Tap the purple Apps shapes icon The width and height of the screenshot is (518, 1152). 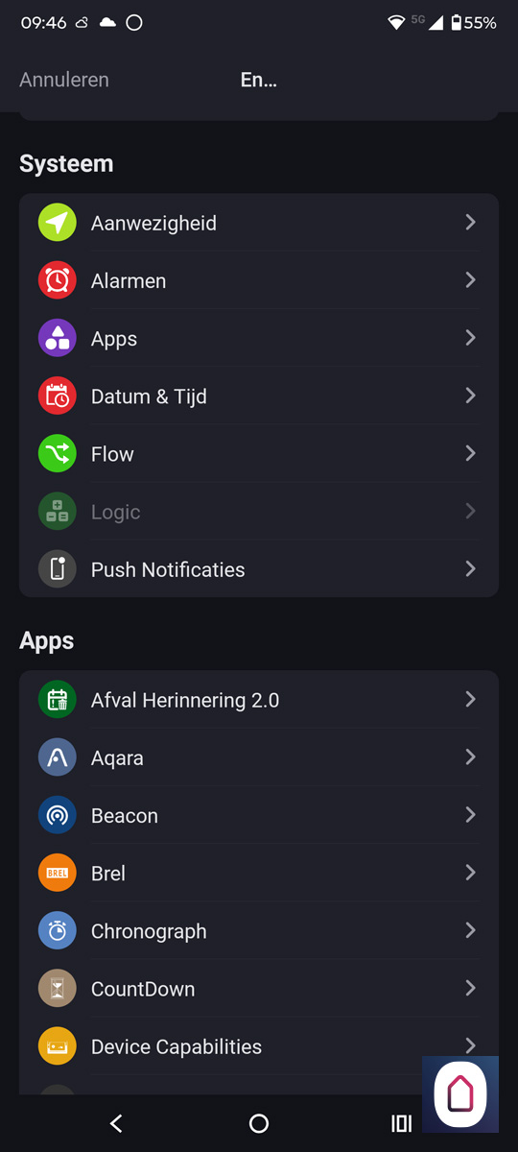[x=58, y=338]
